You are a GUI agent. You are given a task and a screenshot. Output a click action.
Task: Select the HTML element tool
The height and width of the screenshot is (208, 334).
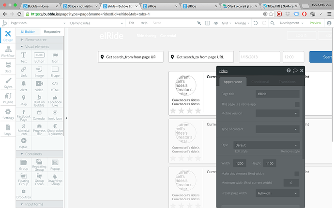(55, 86)
